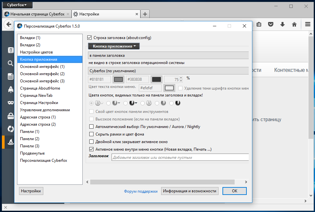Click the #818181 color code field
Image resolution: width=315 pixels, height=212 pixels.
[x=99, y=79]
